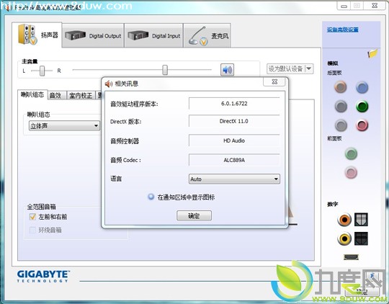The height and width of the screenshot is (304, 389).
Task: Click the lower optical digital port icon
Action: [x=361, y=238]
